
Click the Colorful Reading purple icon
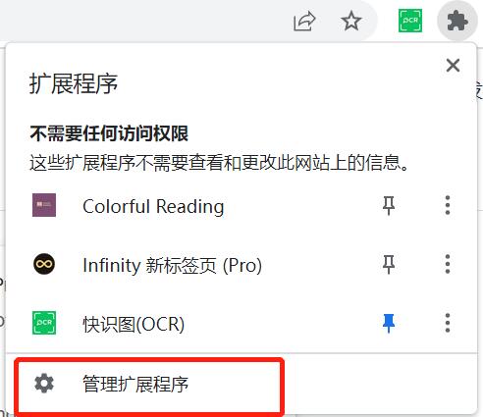click(44, 205)
